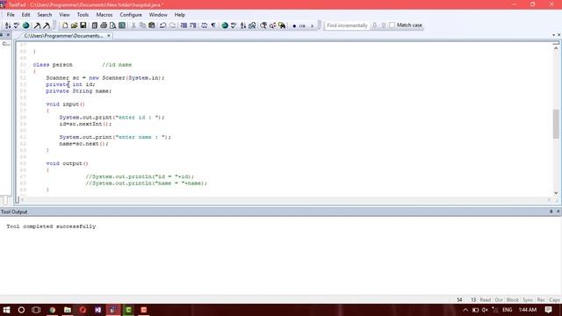Open the Window menu
Screen dimensions: 562x316
[x=158, y=15]
